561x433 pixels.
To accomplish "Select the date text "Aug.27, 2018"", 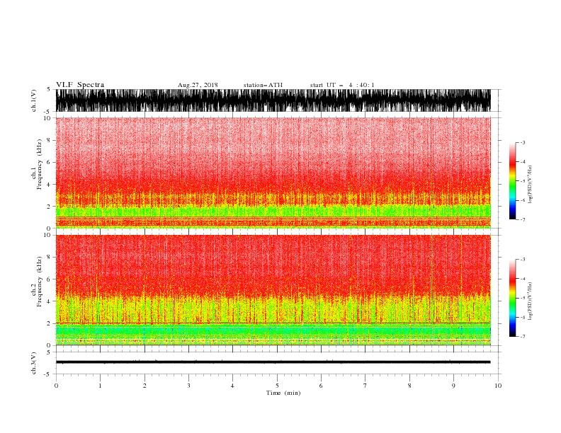I will point(198,85).
